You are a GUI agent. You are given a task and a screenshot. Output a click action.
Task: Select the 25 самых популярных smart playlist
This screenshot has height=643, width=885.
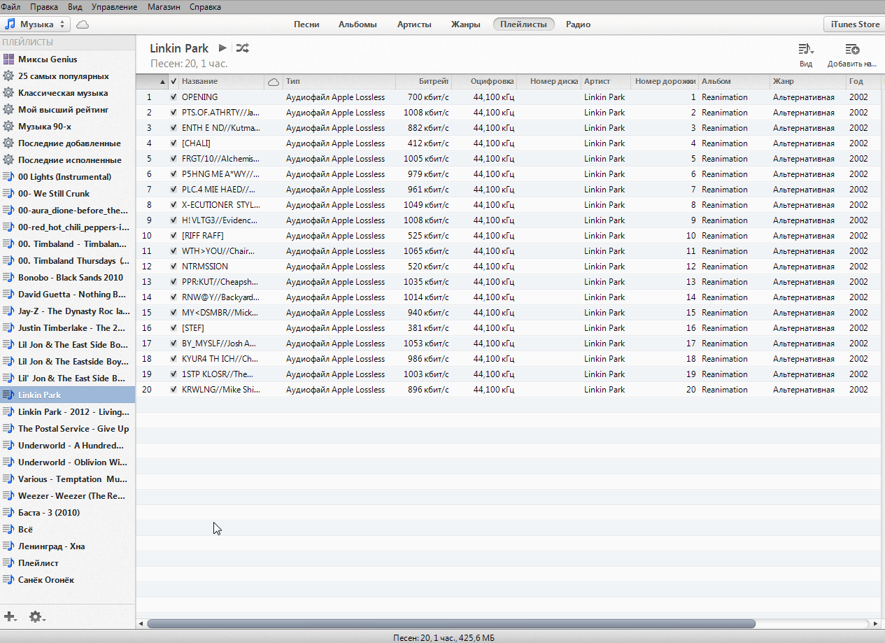click(67, 76)
